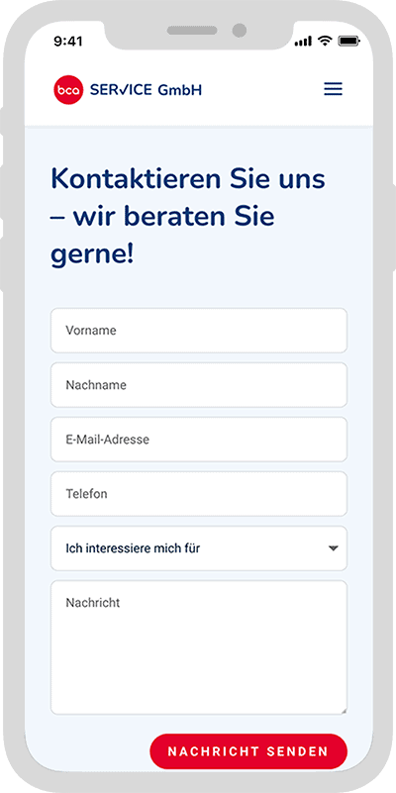
Task: Expand the dropdown using its arrow caret
Action: (x=333, y=548)
